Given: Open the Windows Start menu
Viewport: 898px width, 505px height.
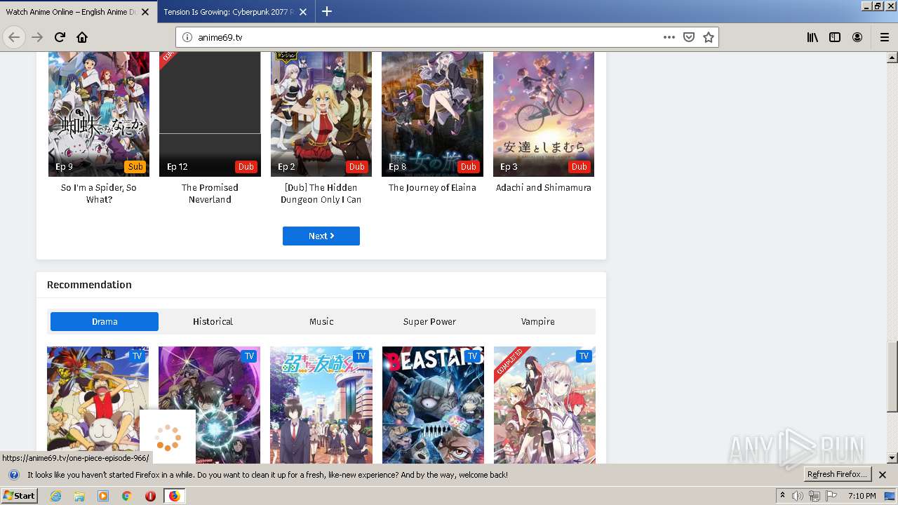Looking at the screenshot, I should tap(19, 495).
